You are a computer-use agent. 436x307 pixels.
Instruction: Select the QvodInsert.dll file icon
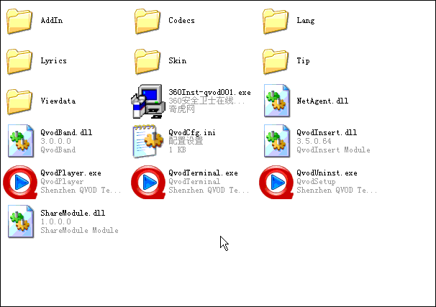pos(277,141)
